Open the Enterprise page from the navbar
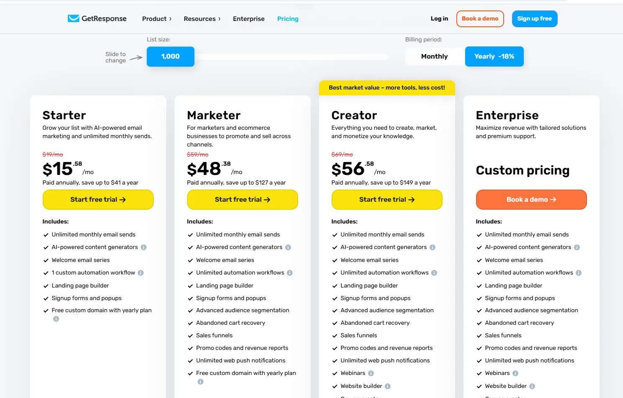 point(249,19)
